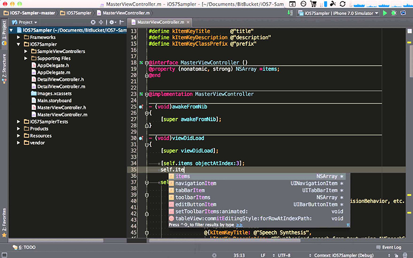The height and width of the screenshot is (258, 413).
Task: Expand the Products folder
Action: (19, 128)
